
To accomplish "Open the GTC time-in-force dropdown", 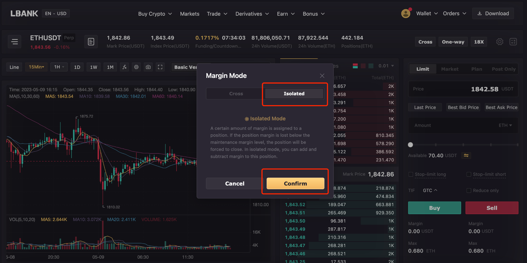I will (430, 191).
